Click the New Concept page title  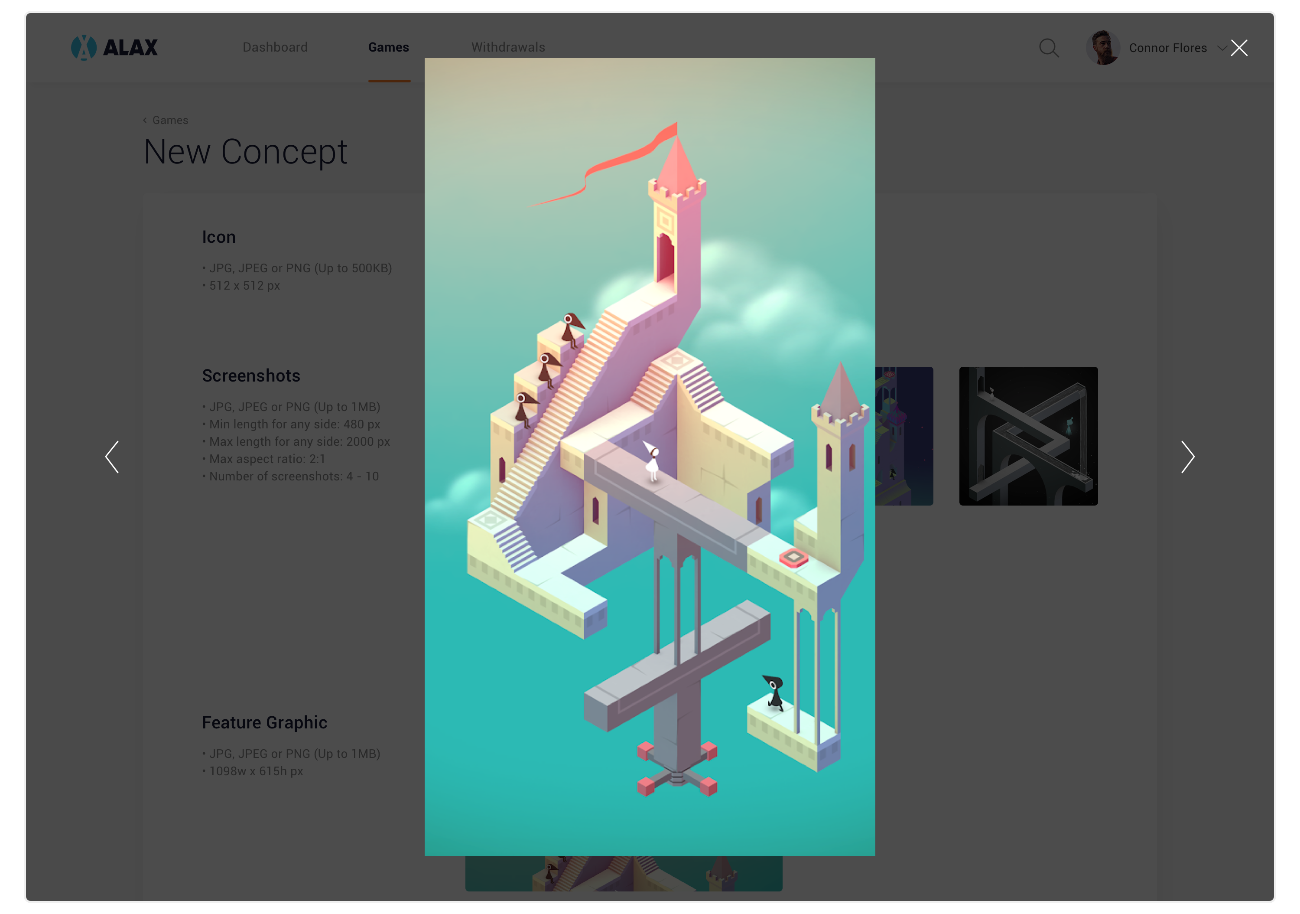pyautogui.click(x=245, y=152)
